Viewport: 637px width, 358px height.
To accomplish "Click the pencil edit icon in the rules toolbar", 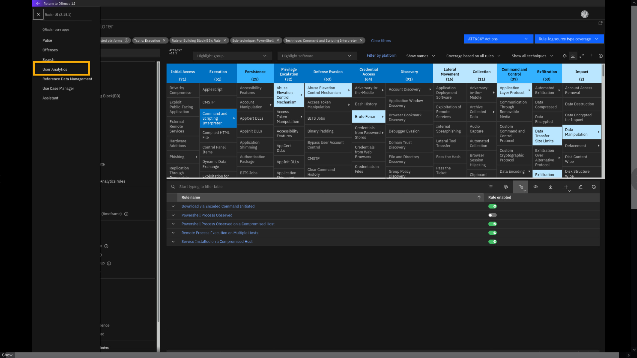I will pos(580,187).
